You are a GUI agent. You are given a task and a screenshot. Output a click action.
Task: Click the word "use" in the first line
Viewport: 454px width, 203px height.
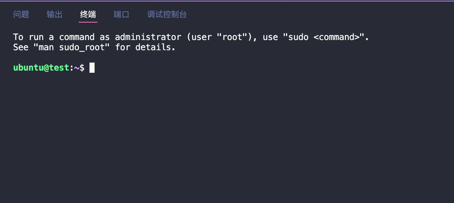(x=270, y=37)
